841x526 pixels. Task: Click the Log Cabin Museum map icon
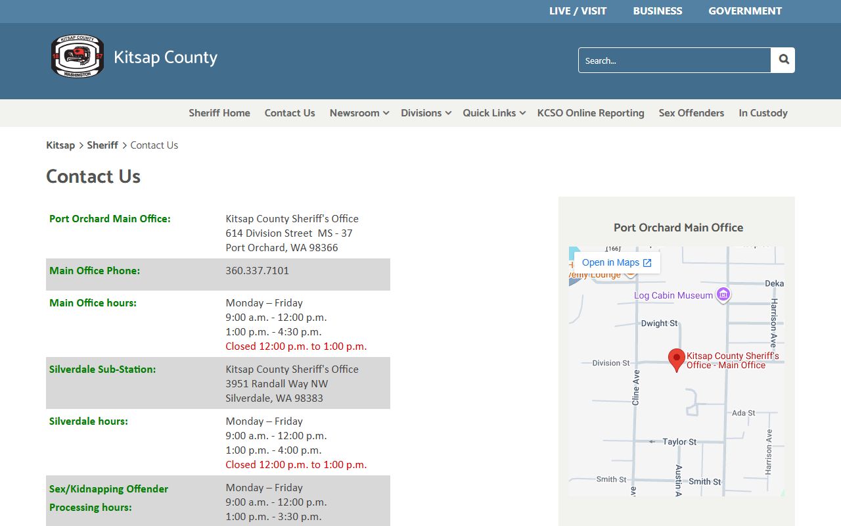723,295
